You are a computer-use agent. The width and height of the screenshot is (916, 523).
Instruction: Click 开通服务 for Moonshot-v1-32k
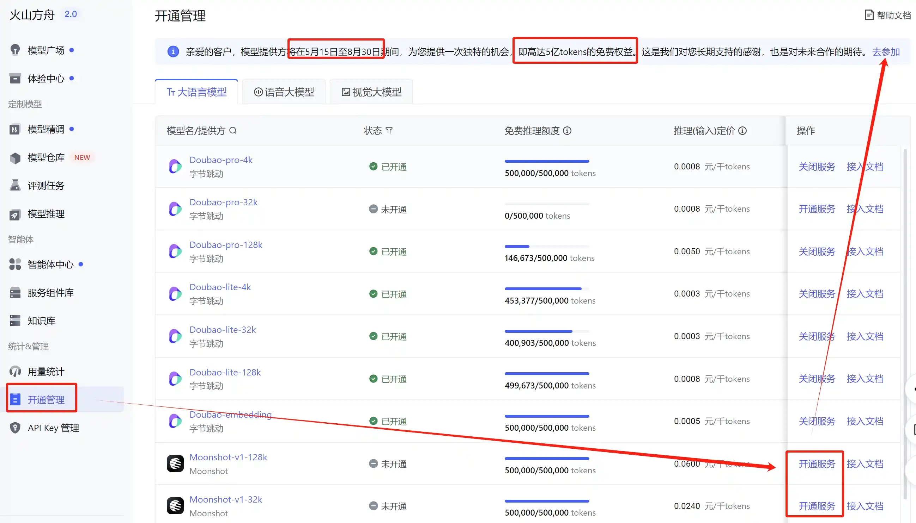(817, 506)
